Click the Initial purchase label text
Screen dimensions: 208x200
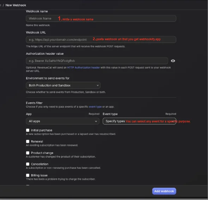tap(42, 130)
